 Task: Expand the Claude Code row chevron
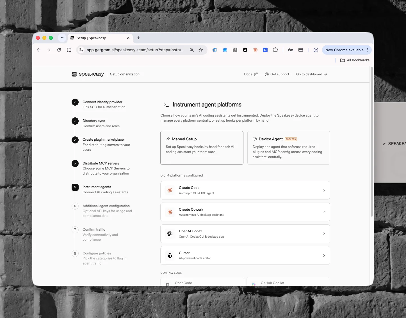coord(324,190)
